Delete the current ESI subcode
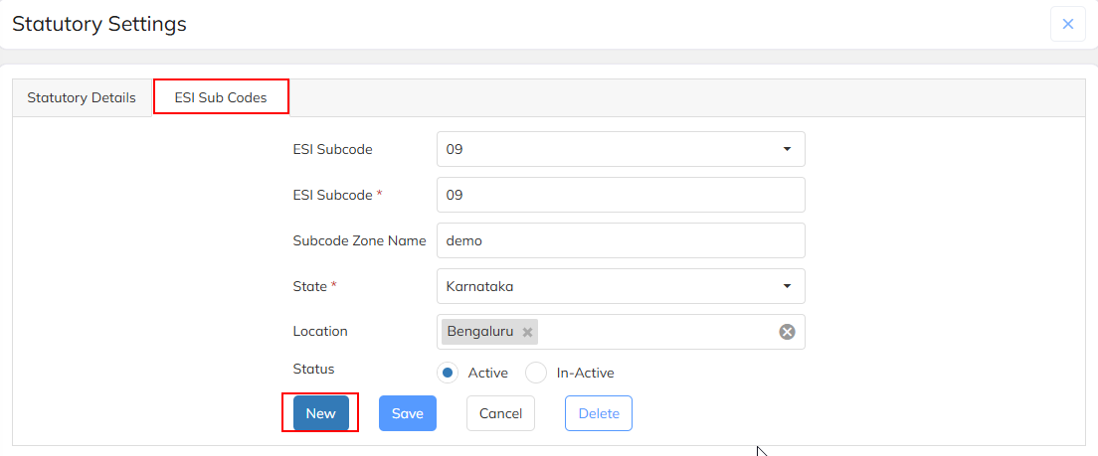The width and height of the screenshot is (1098, 456). (599, 413)
